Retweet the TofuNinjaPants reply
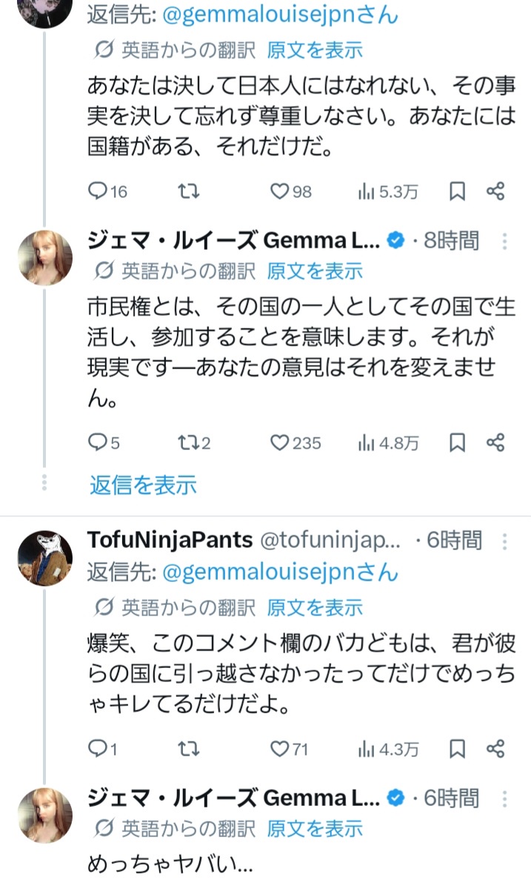This screenshot has height=886, width=531. [190, 749]
